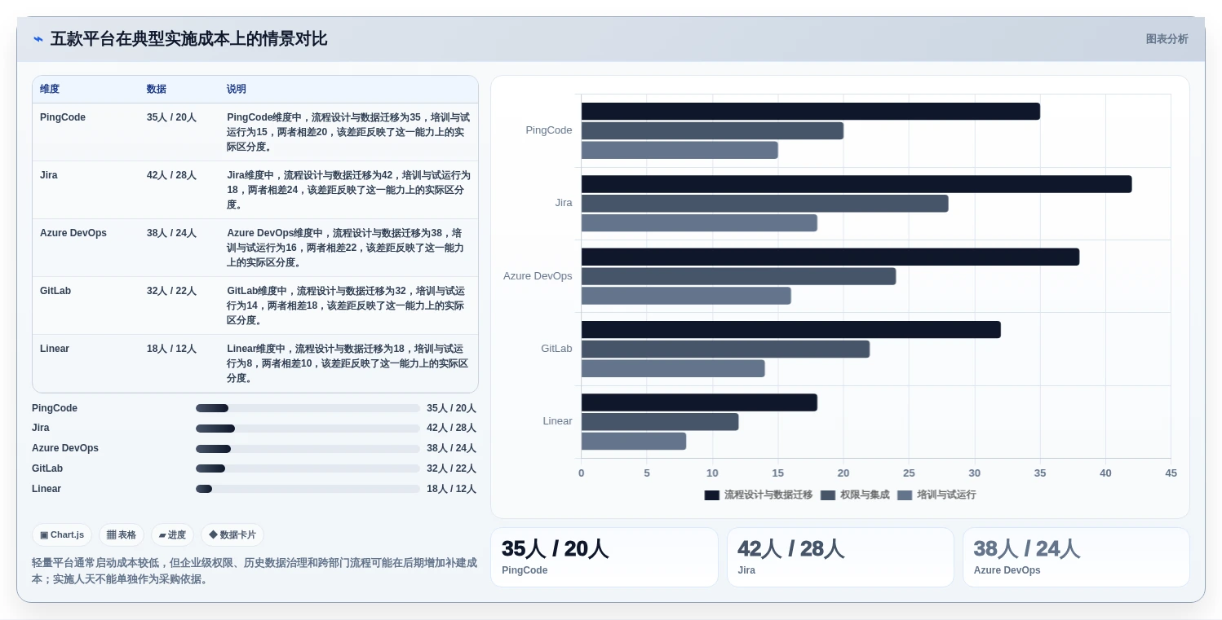
Task: Click the 图表分析 label in header
Action: point(1167,39)
